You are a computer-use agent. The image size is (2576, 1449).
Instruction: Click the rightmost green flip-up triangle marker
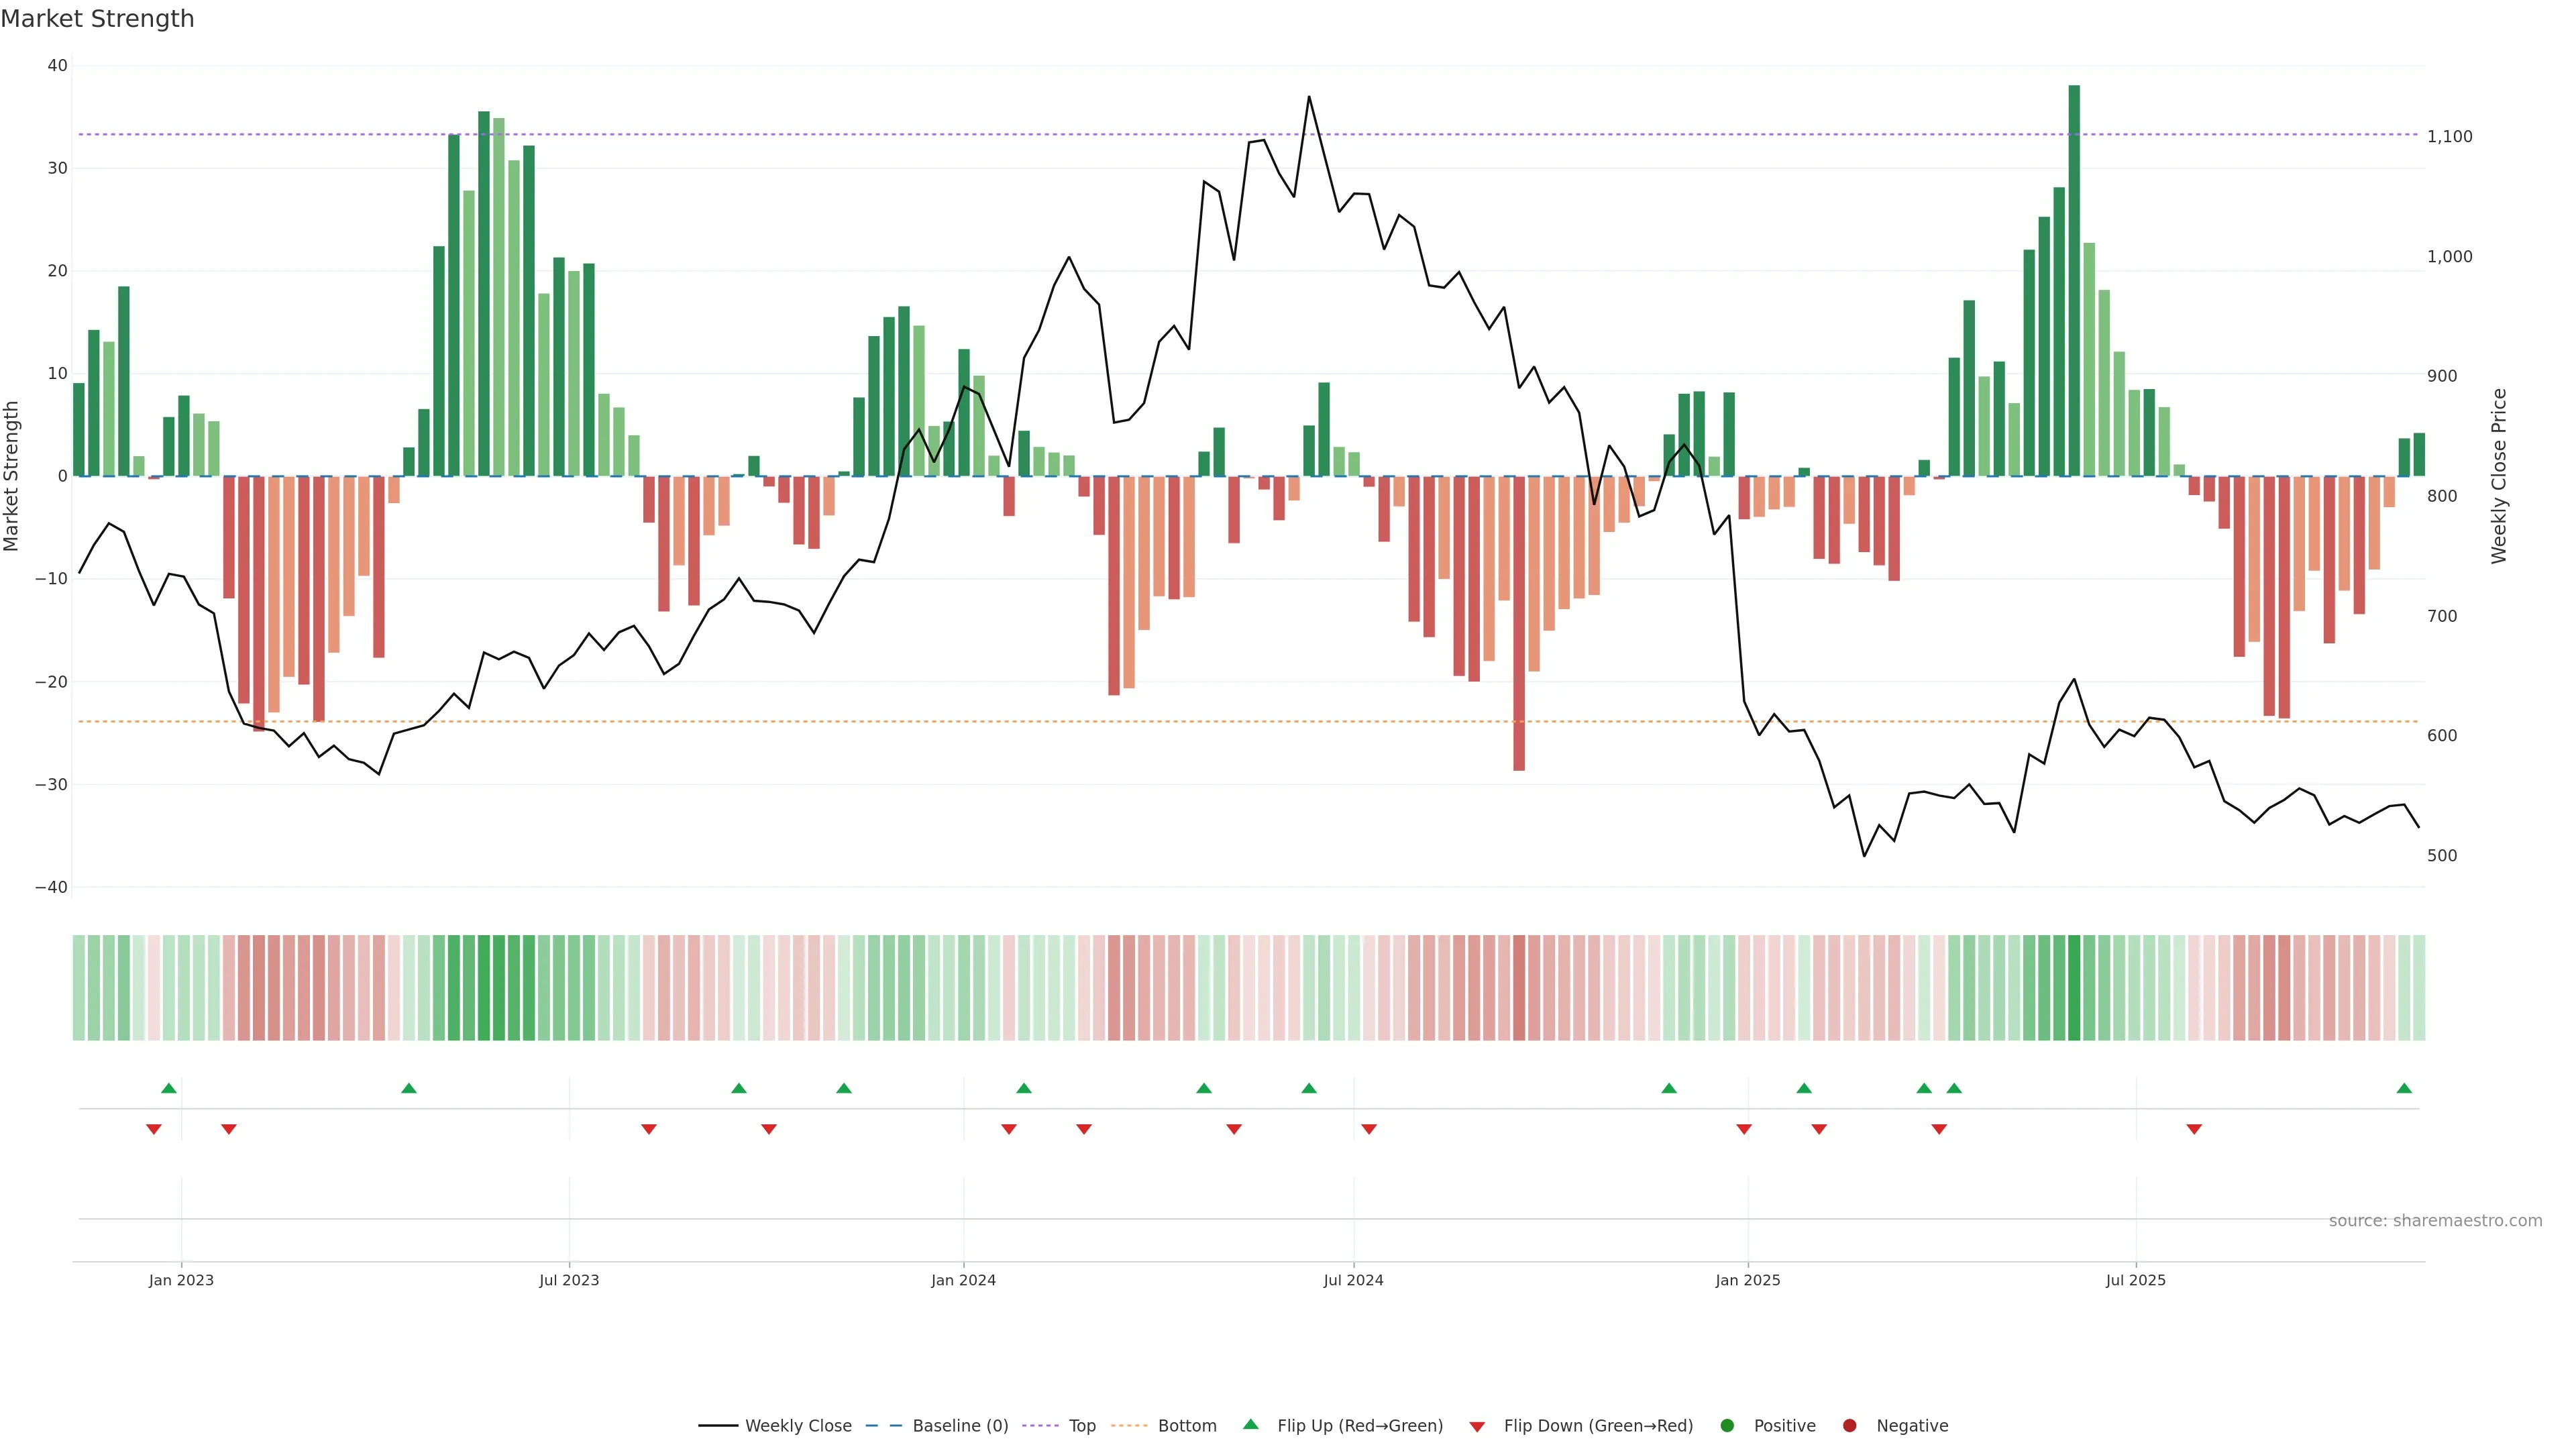pos(2404,1088)
